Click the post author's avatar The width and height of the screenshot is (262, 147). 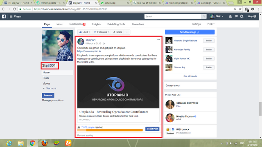[81, 42]
